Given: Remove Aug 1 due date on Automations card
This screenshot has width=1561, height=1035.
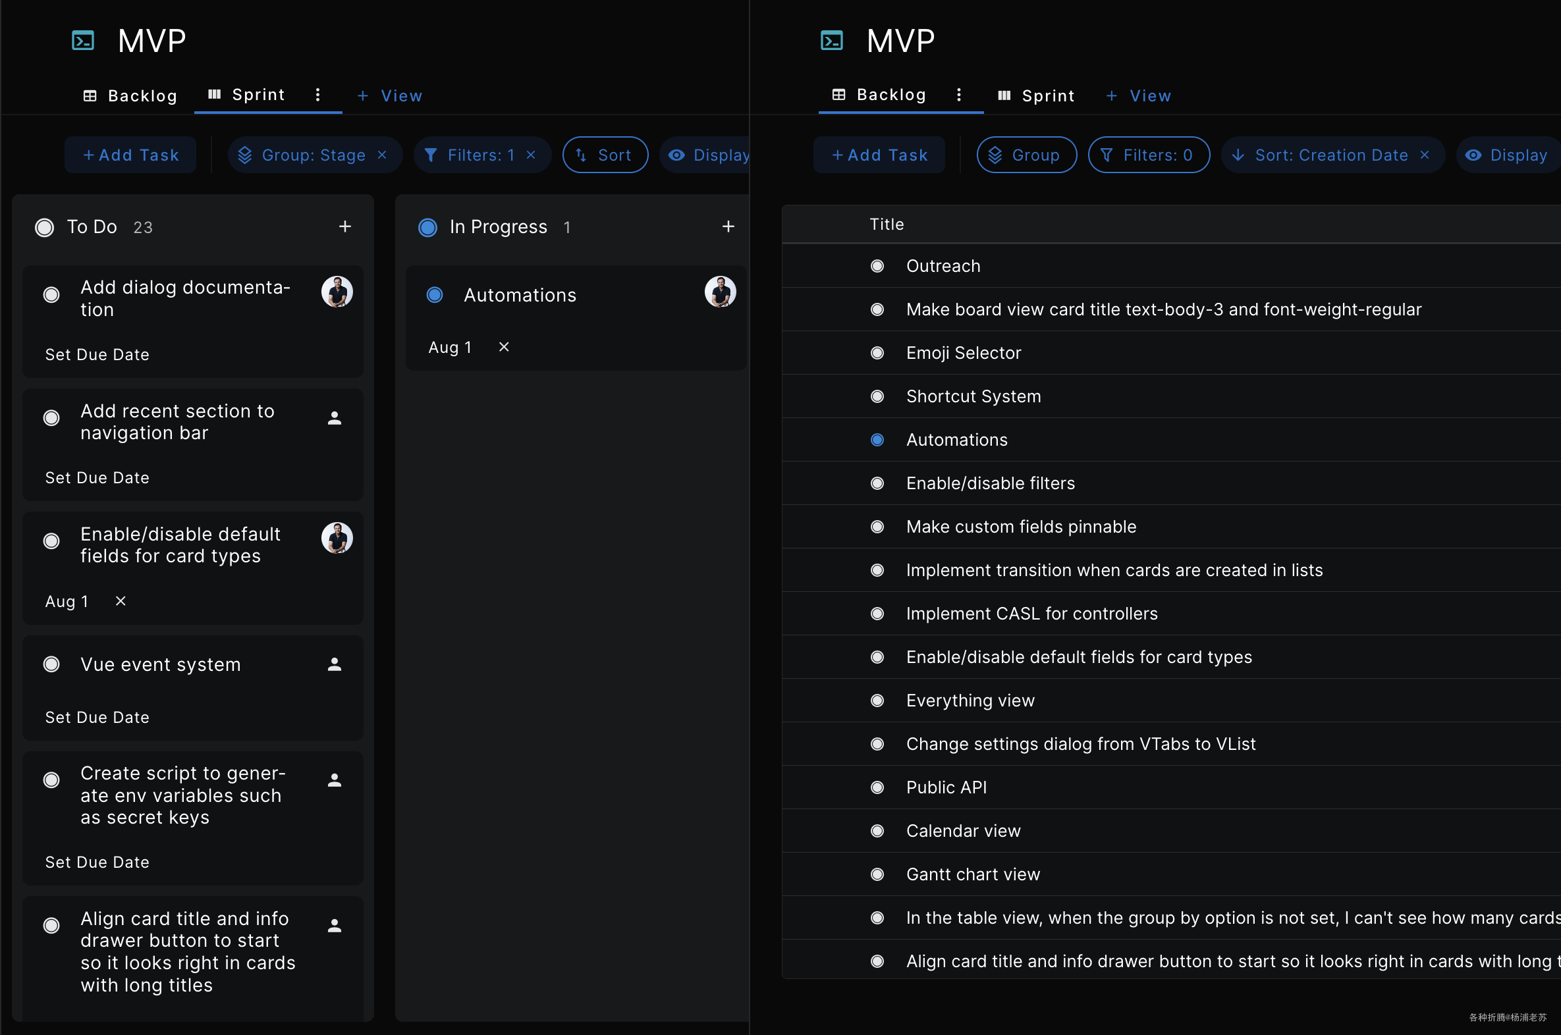Looking at the screenshot, I should [x=504, y=347].
